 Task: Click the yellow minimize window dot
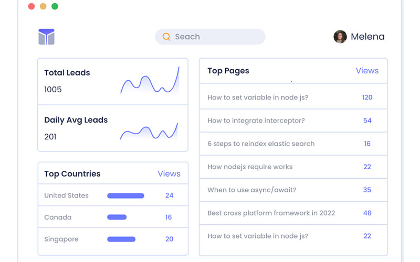[x=43, y=6]
